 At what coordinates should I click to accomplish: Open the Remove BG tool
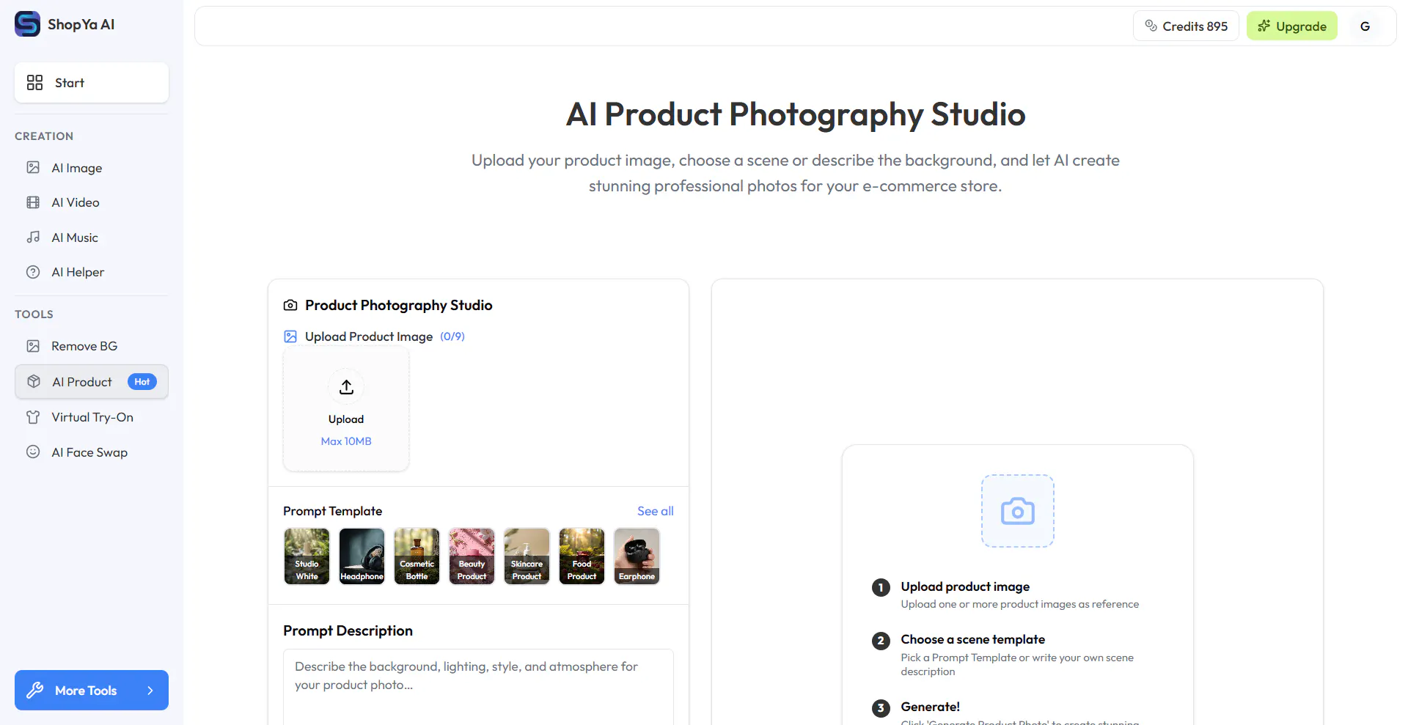92,346
